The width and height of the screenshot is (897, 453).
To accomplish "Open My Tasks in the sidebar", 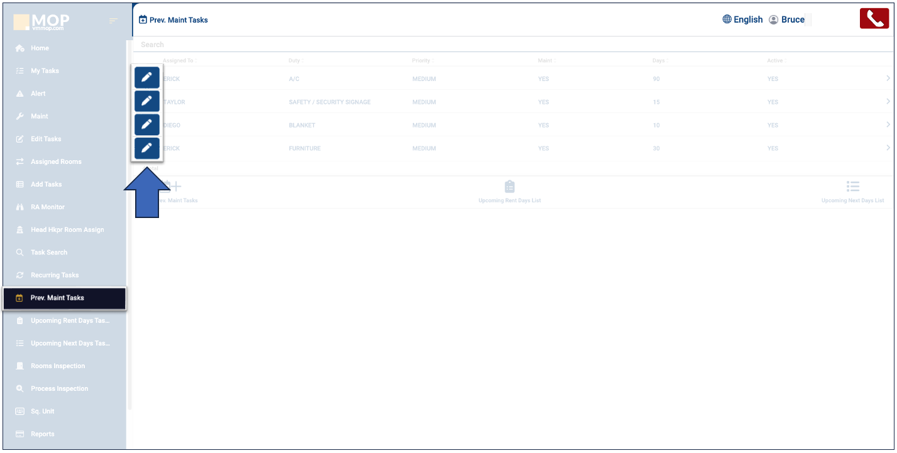I will click(x=45, y=71).
